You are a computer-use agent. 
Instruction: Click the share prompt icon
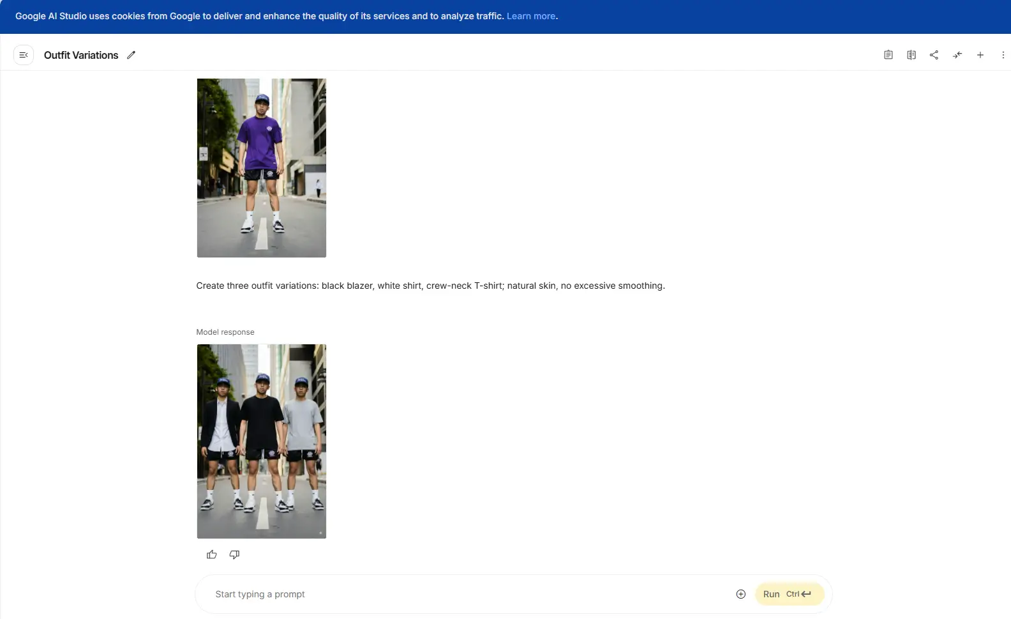(x=934, y=55)
